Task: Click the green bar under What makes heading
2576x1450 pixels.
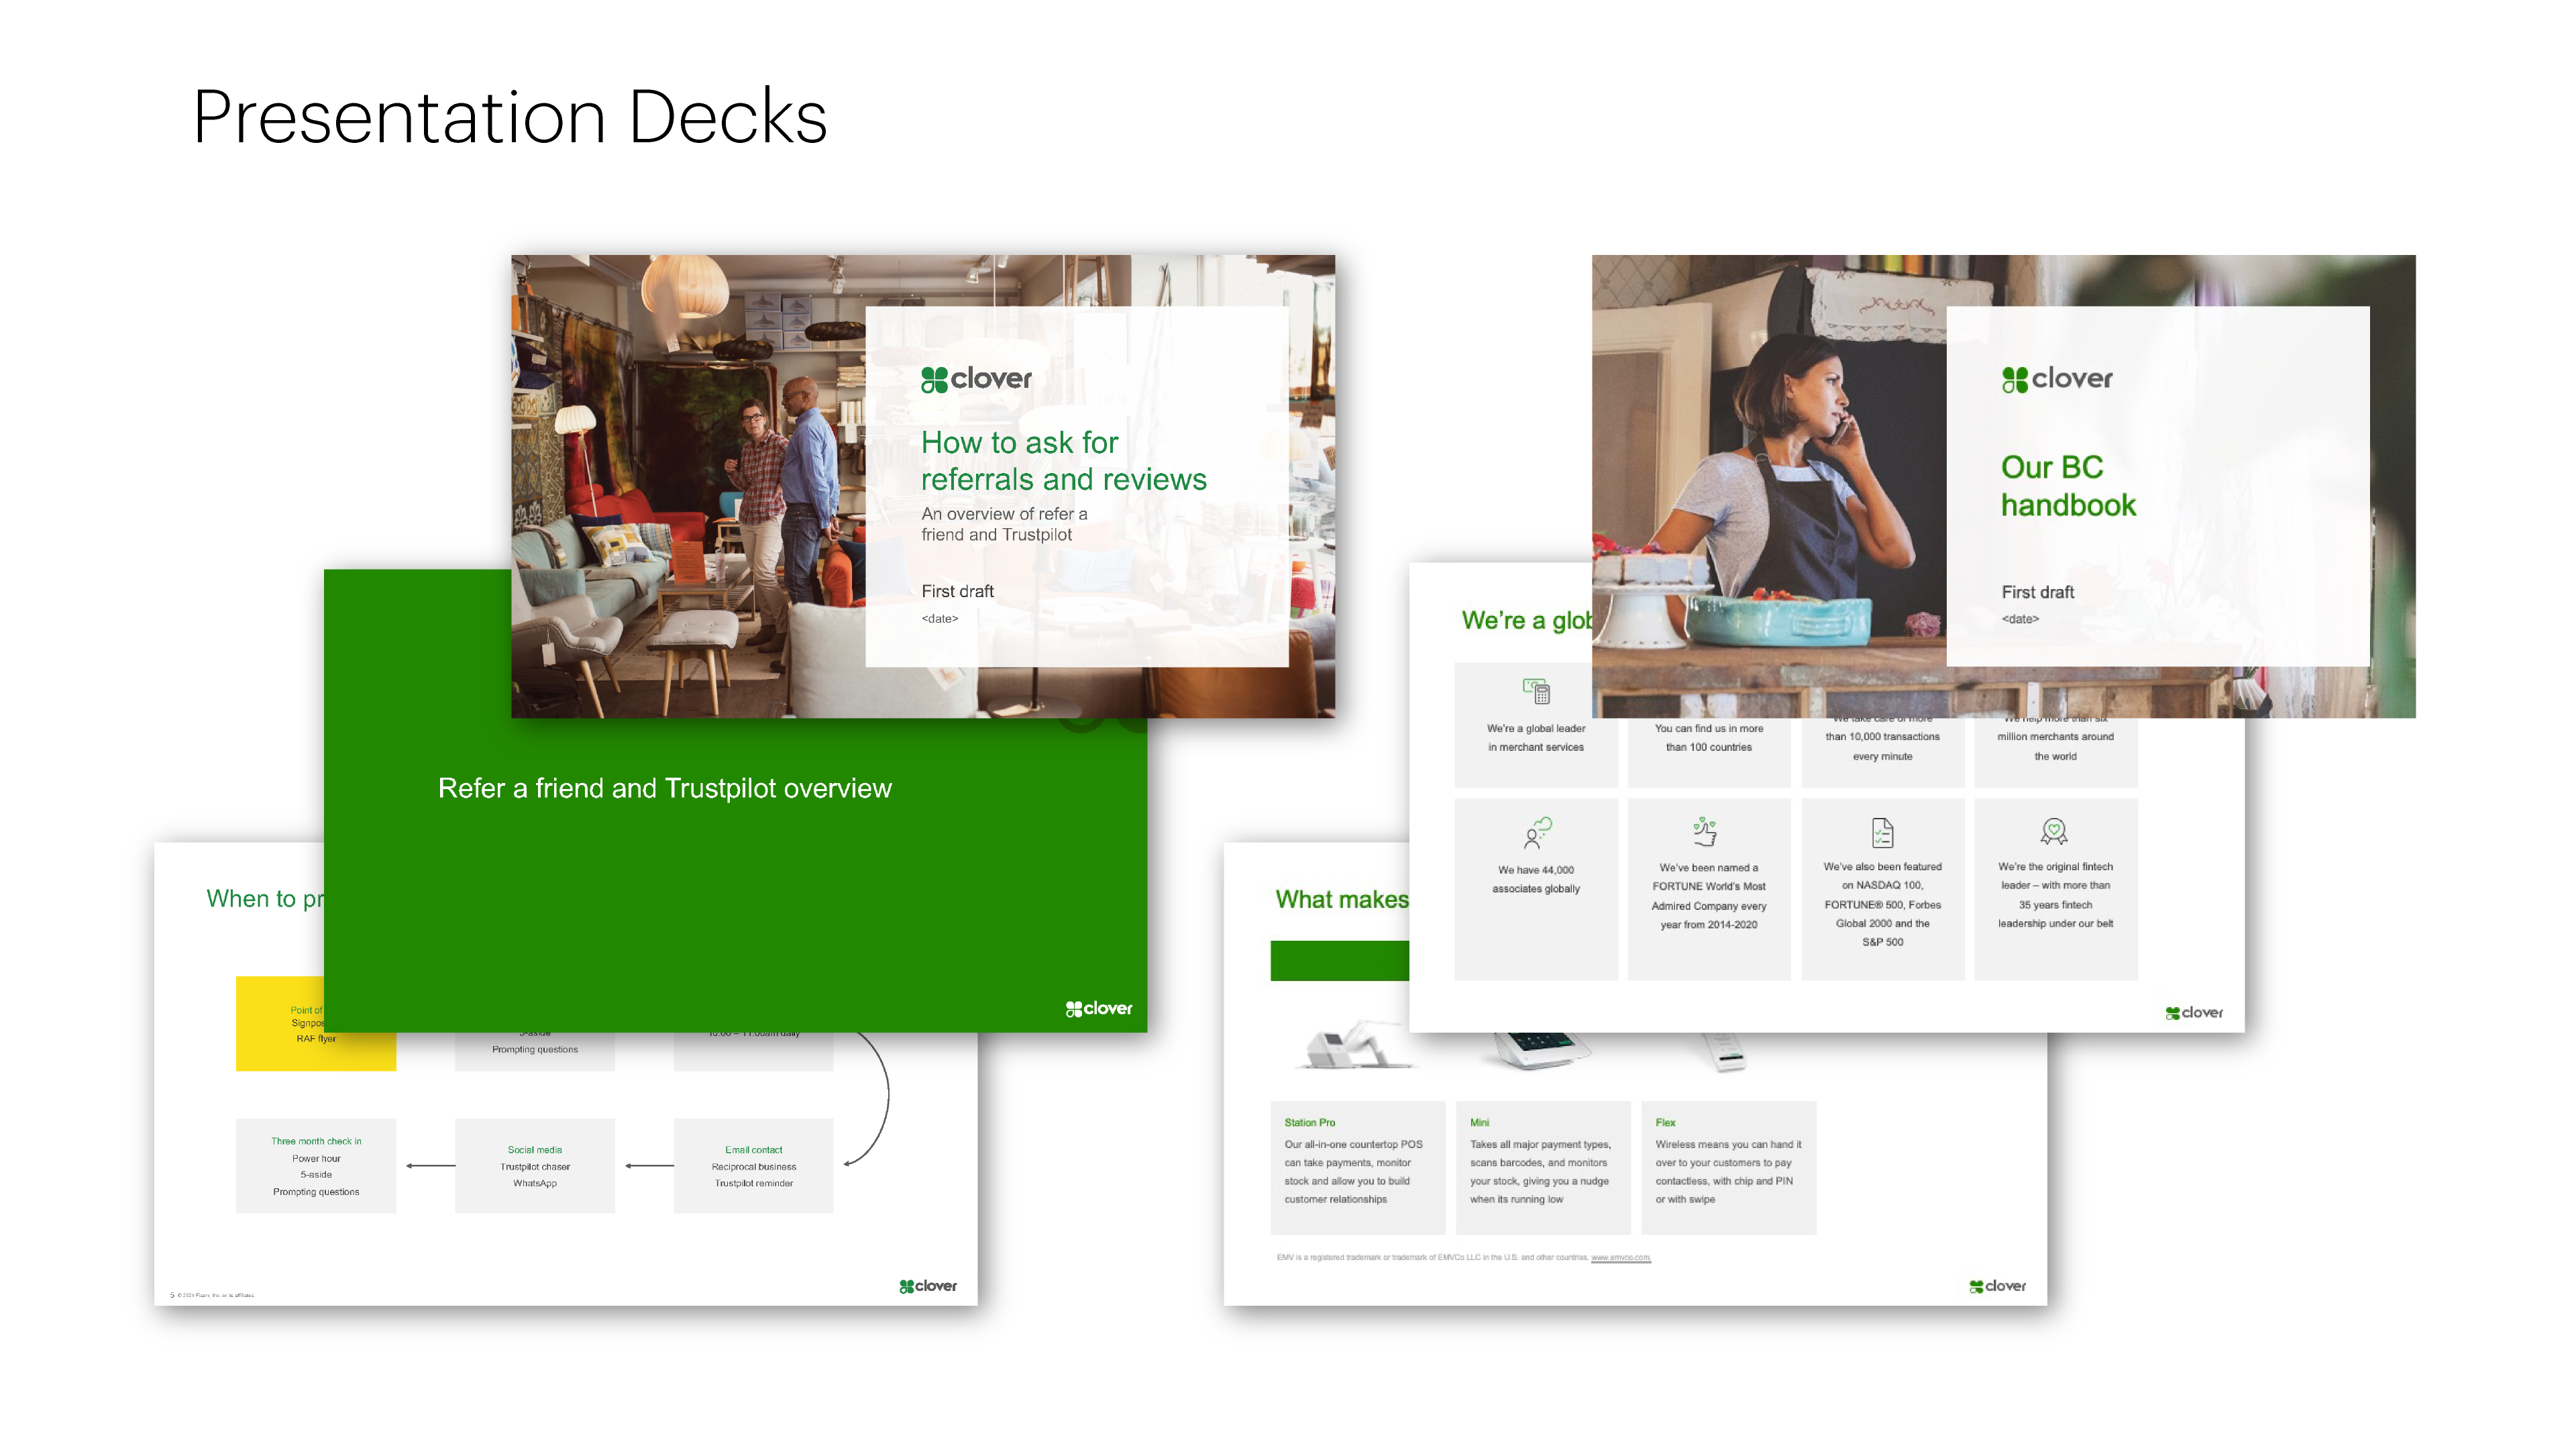Action: 1339,960
